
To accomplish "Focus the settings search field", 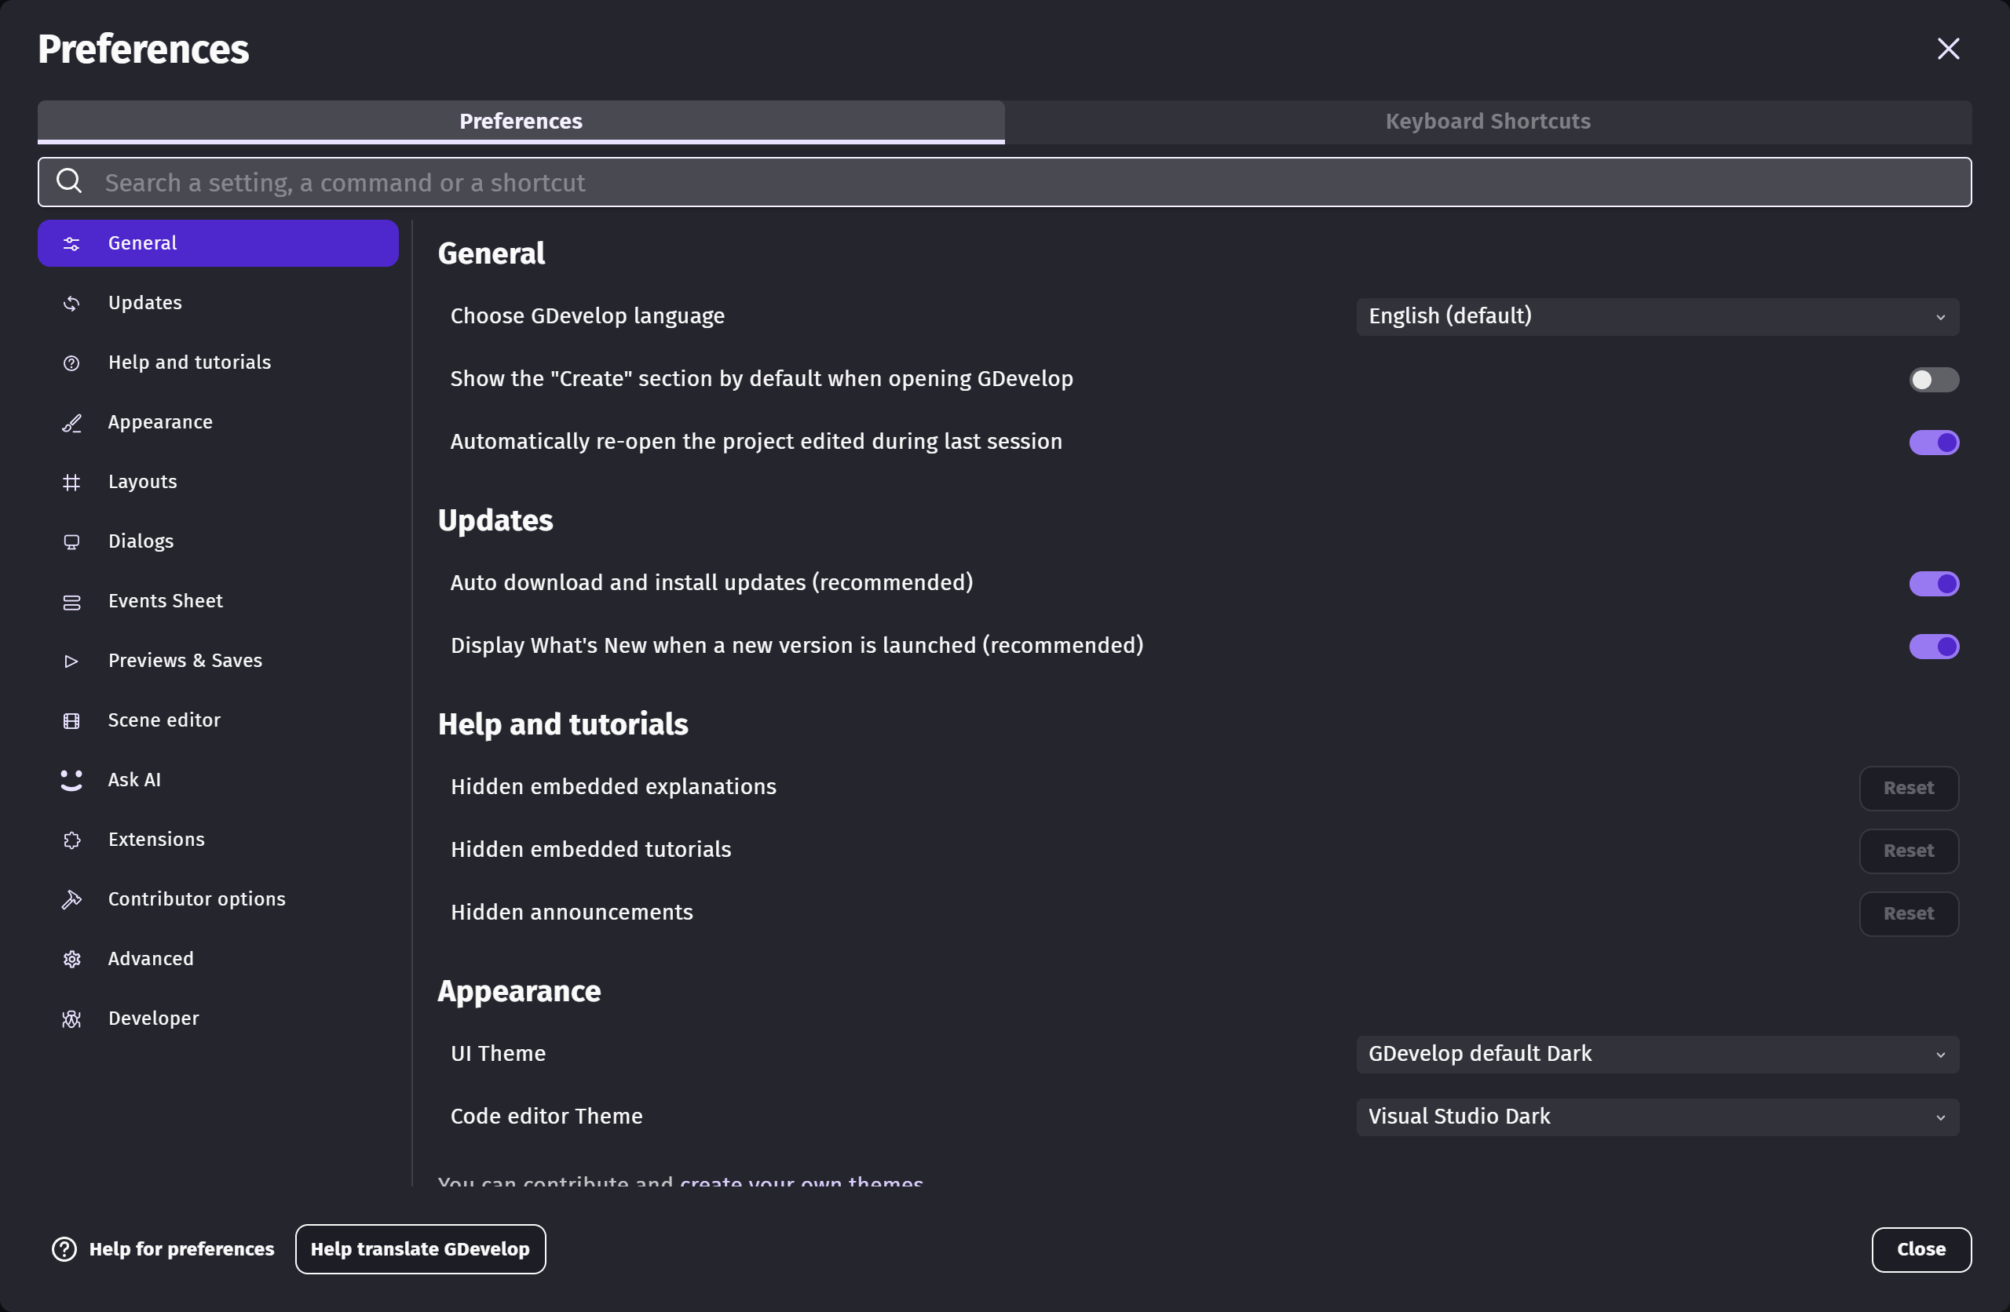I will click(x=1005, y=182).
